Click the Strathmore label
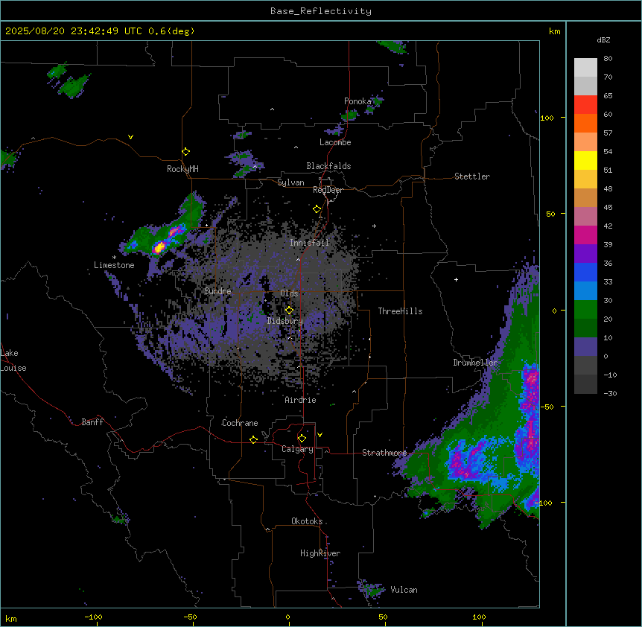 (384, 453)
